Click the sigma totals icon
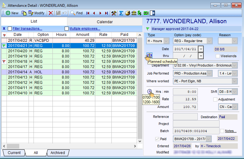This screenshot has height=159, width=244. tap(121, 13)
